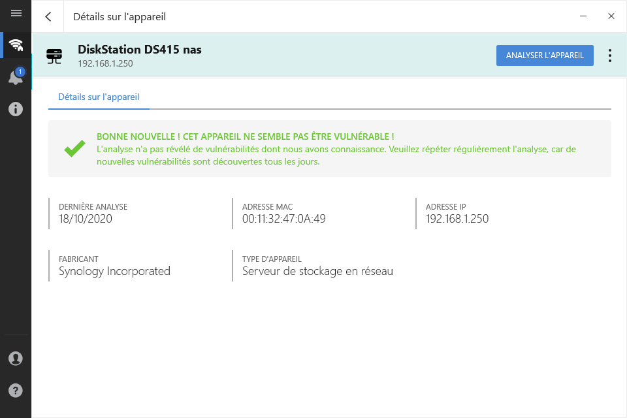Screen dimensions: 627x418
Task: Close the window
Action: [611, 16]
